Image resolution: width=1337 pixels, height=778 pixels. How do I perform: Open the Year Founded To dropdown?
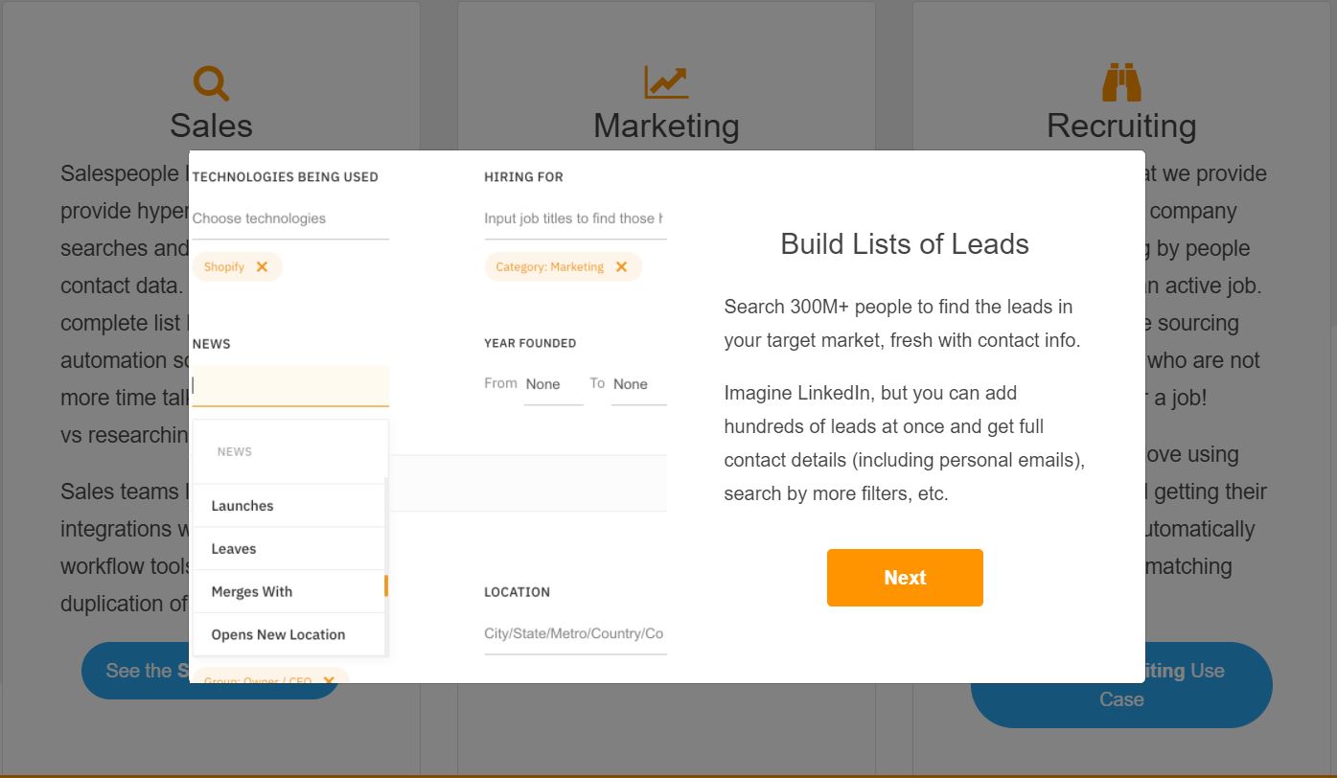pos(638,384)
